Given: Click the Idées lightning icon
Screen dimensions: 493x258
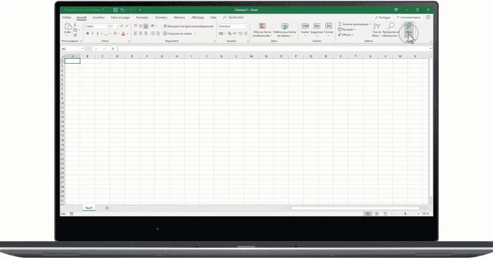Looking at the screenshot, I should [x=409, y=26].
